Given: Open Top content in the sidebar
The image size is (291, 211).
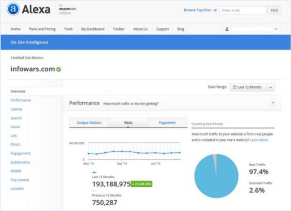Looking at the screenshot, I should [20, 180].
